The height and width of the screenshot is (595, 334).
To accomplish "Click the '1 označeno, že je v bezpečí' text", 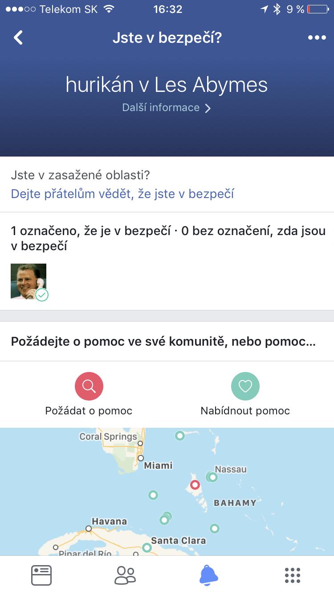I will (91, 231).
